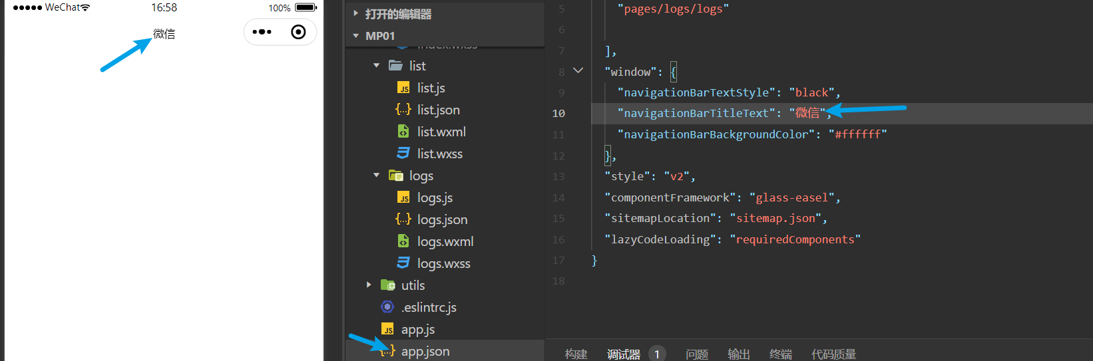
Task: Click line number 10 in the gutter
Action: (558, 114)
